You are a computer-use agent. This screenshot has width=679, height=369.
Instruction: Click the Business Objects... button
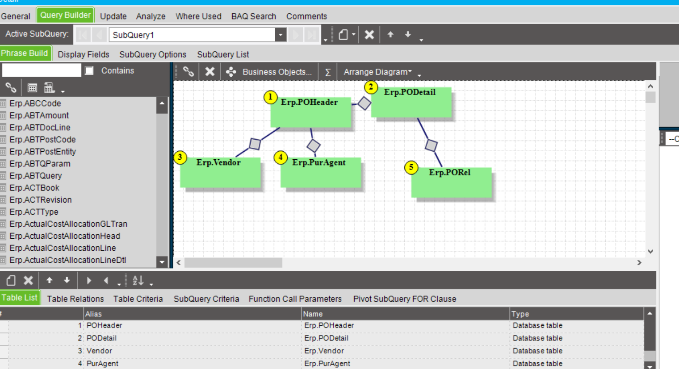[x=269, y=72]
